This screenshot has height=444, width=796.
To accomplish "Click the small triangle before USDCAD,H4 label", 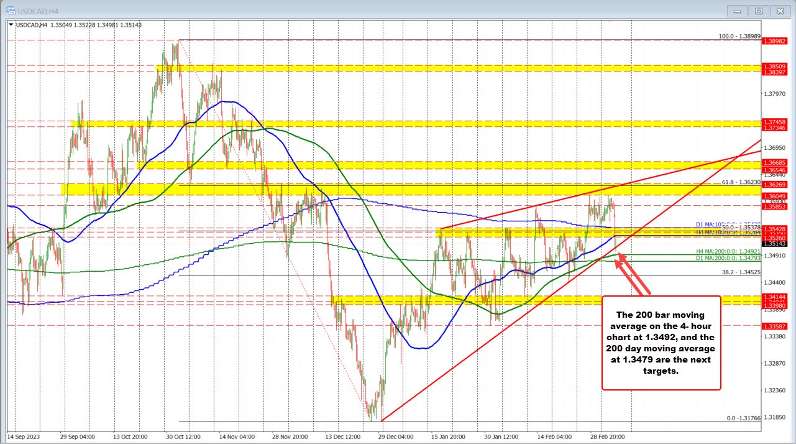I will (10, 25).
